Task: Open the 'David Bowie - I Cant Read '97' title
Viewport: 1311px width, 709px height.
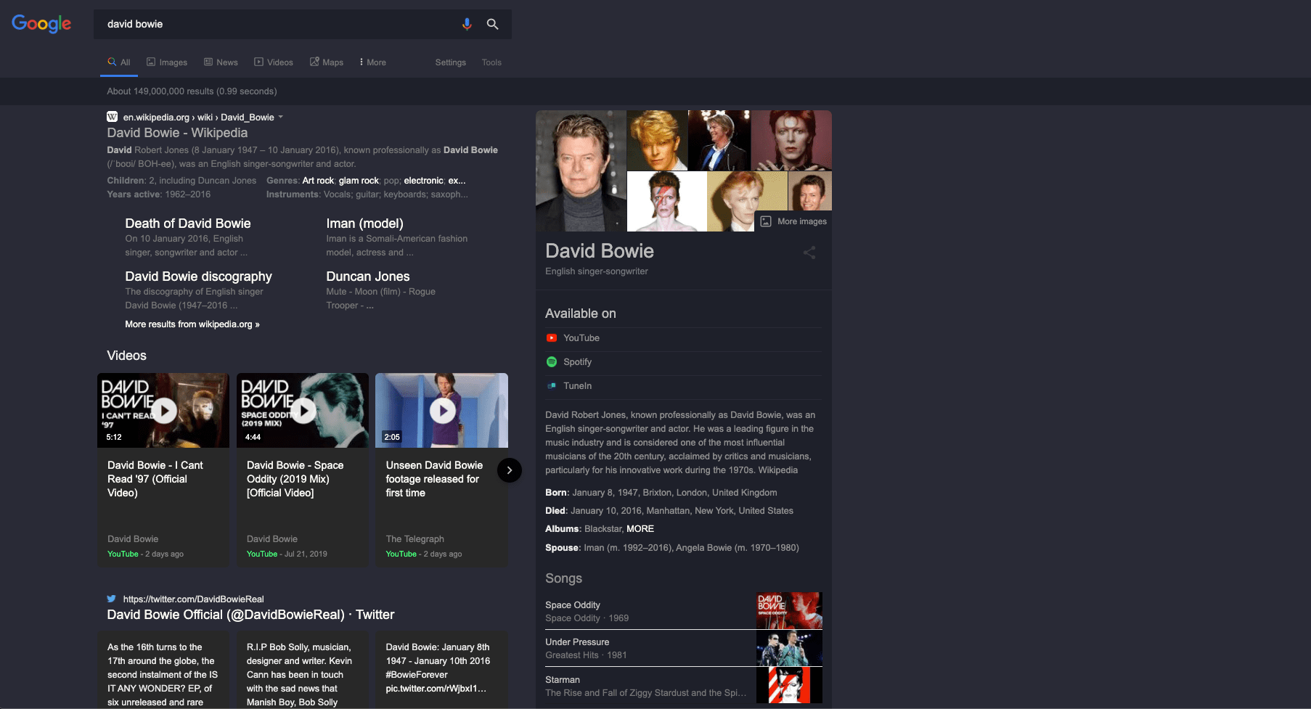Action: [155, 479]
